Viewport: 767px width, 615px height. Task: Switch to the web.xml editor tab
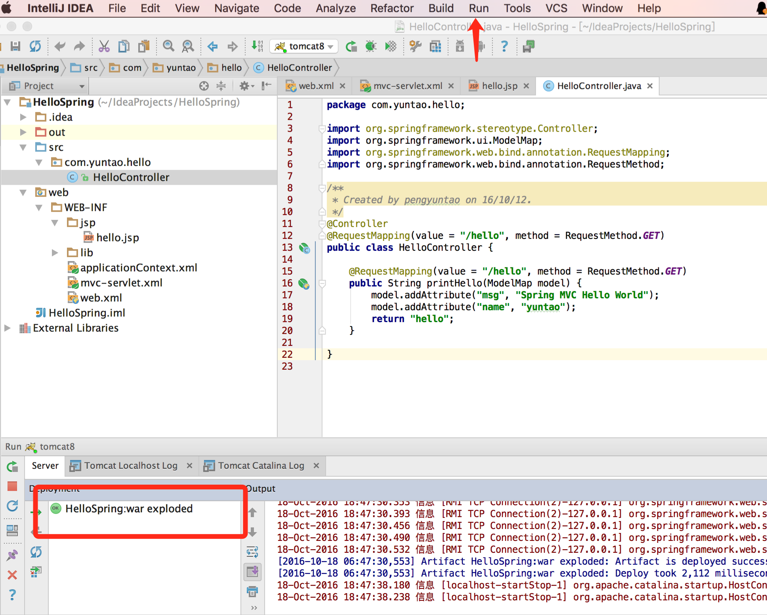316,86
